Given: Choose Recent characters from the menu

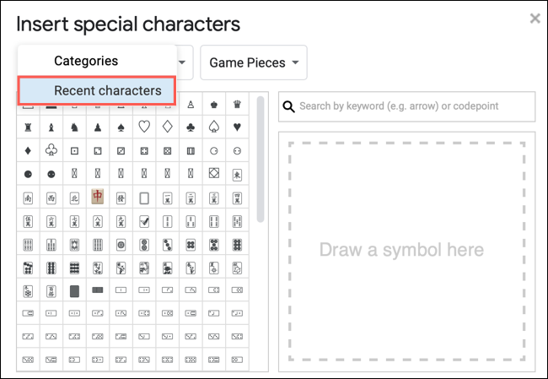Looking at the screenshot, I should pos(107,90).
